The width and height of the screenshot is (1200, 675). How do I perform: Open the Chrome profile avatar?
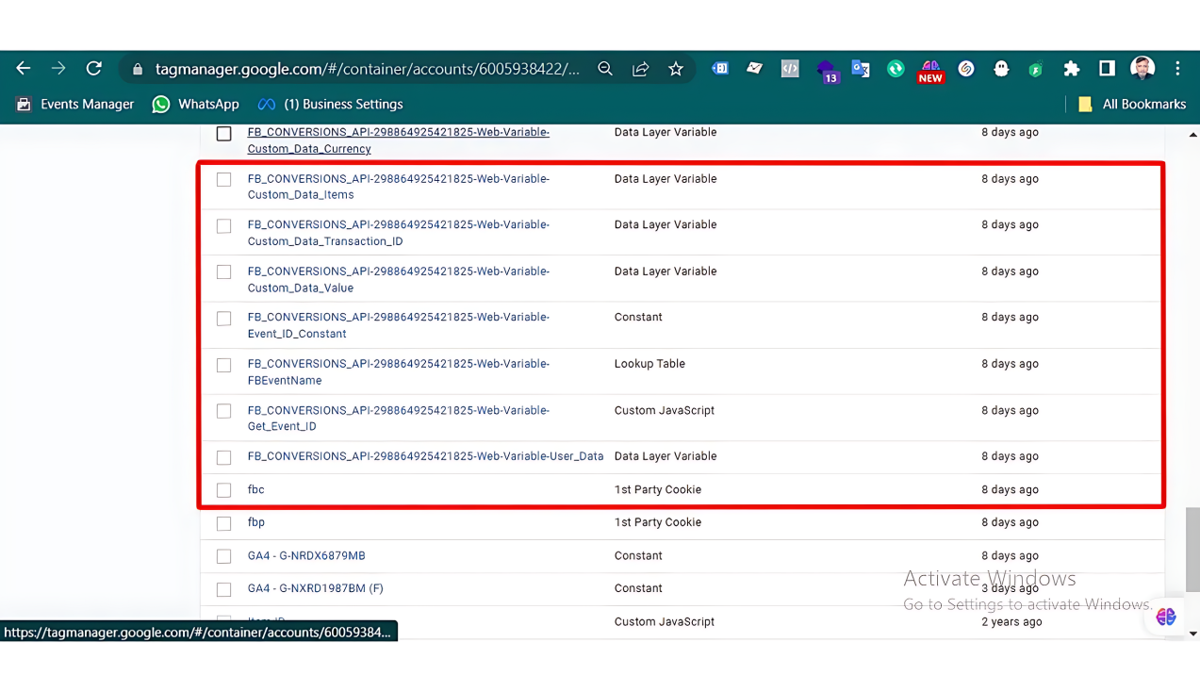click(x=1142, y=68)
